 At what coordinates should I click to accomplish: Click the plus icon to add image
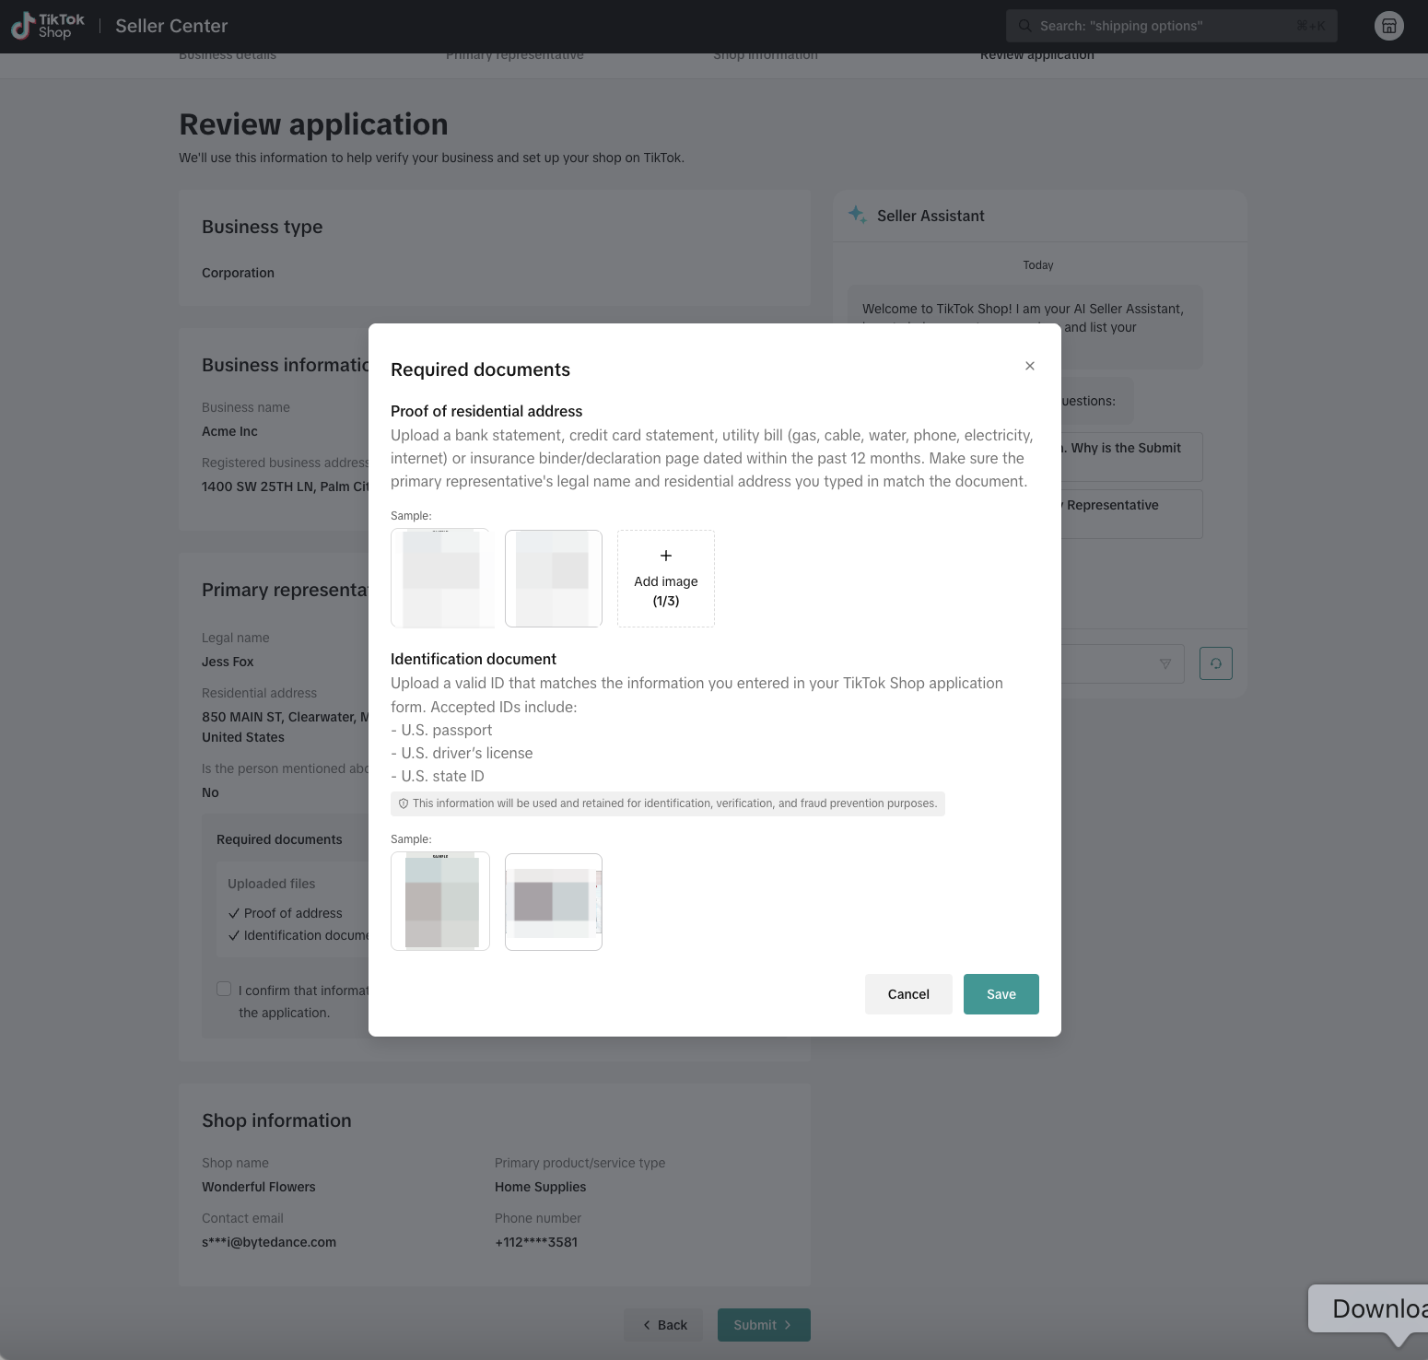coord(665,556)
